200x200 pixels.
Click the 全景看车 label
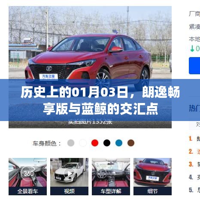click(27, 191)
